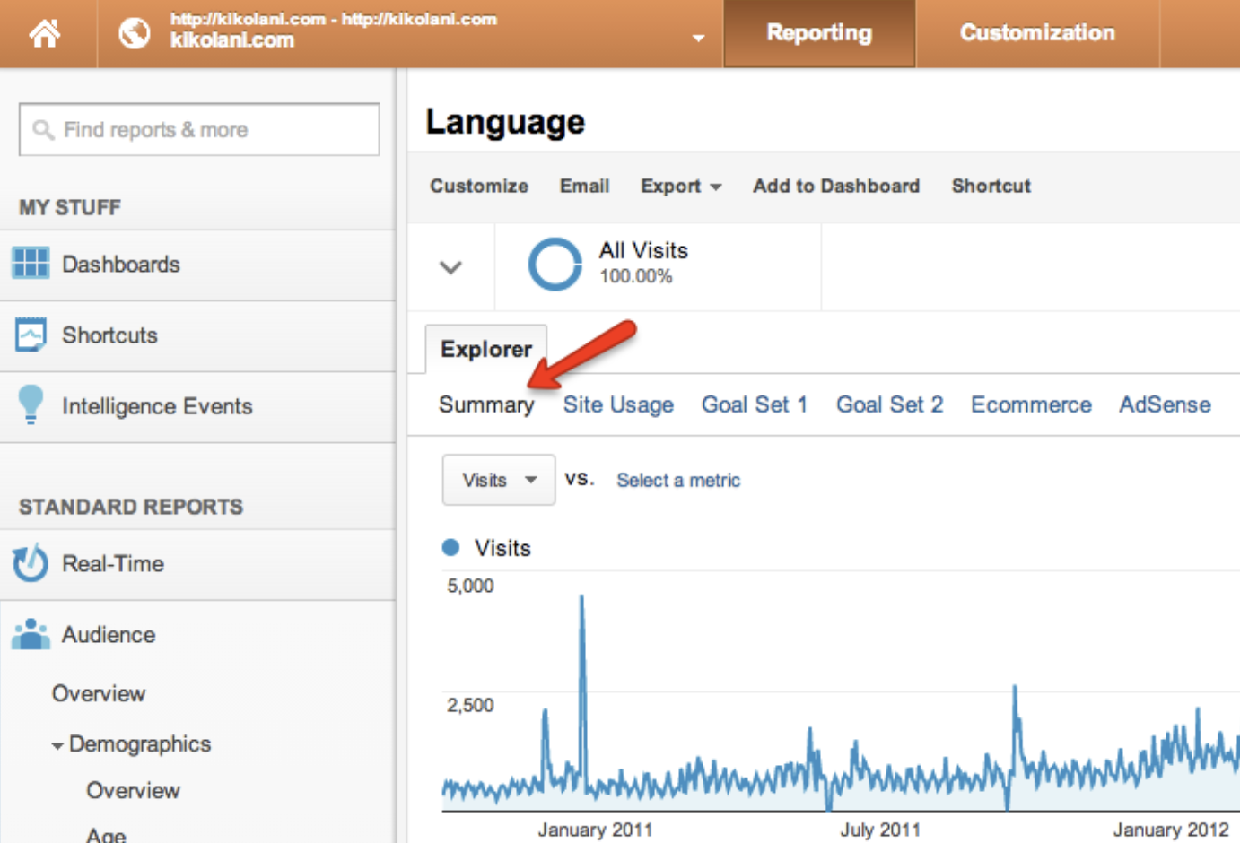
Task: Open the Goal Set 1 view
Action: (x=755, y=404)
